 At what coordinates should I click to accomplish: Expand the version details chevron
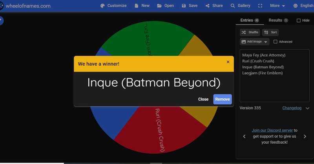click(x=307, y=108)
